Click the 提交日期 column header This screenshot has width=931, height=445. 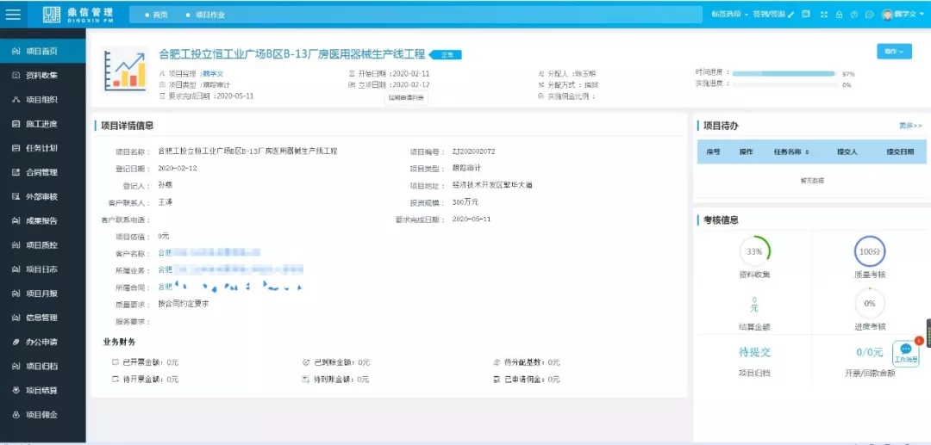tap(900, 151)
